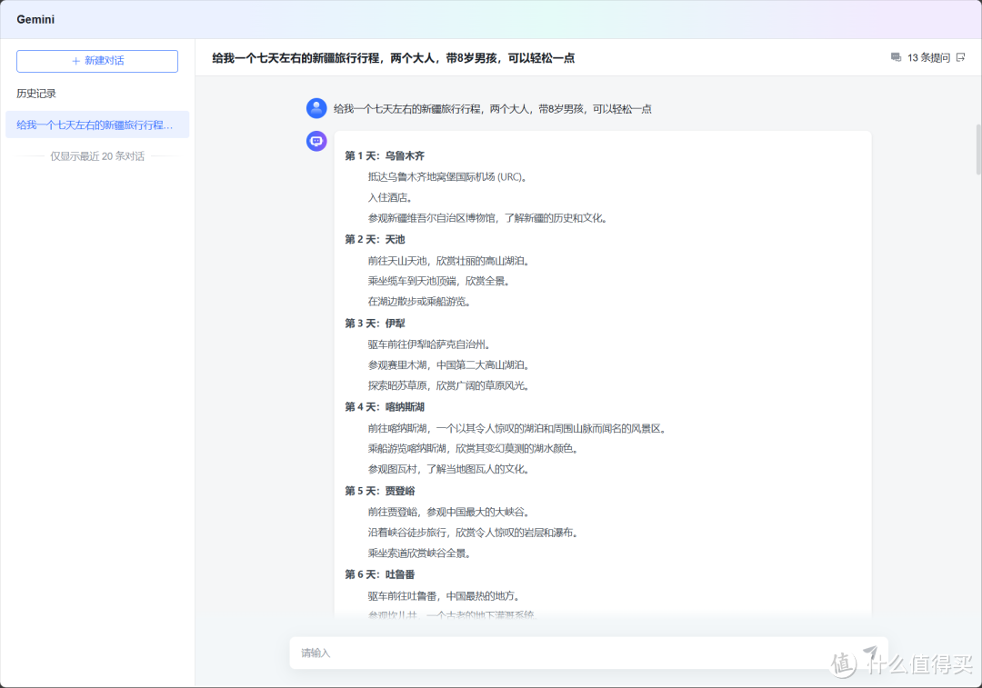
Task: Click the blue user avatar icon
Action: tap(316, 108)
